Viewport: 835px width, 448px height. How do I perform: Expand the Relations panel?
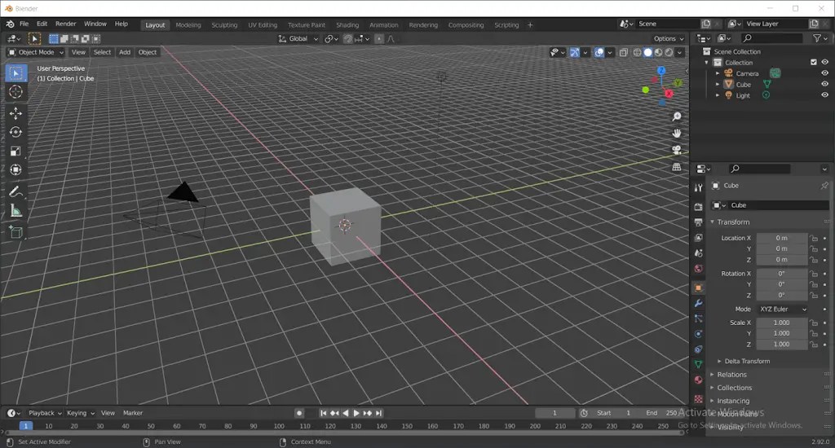coord(731,375)
